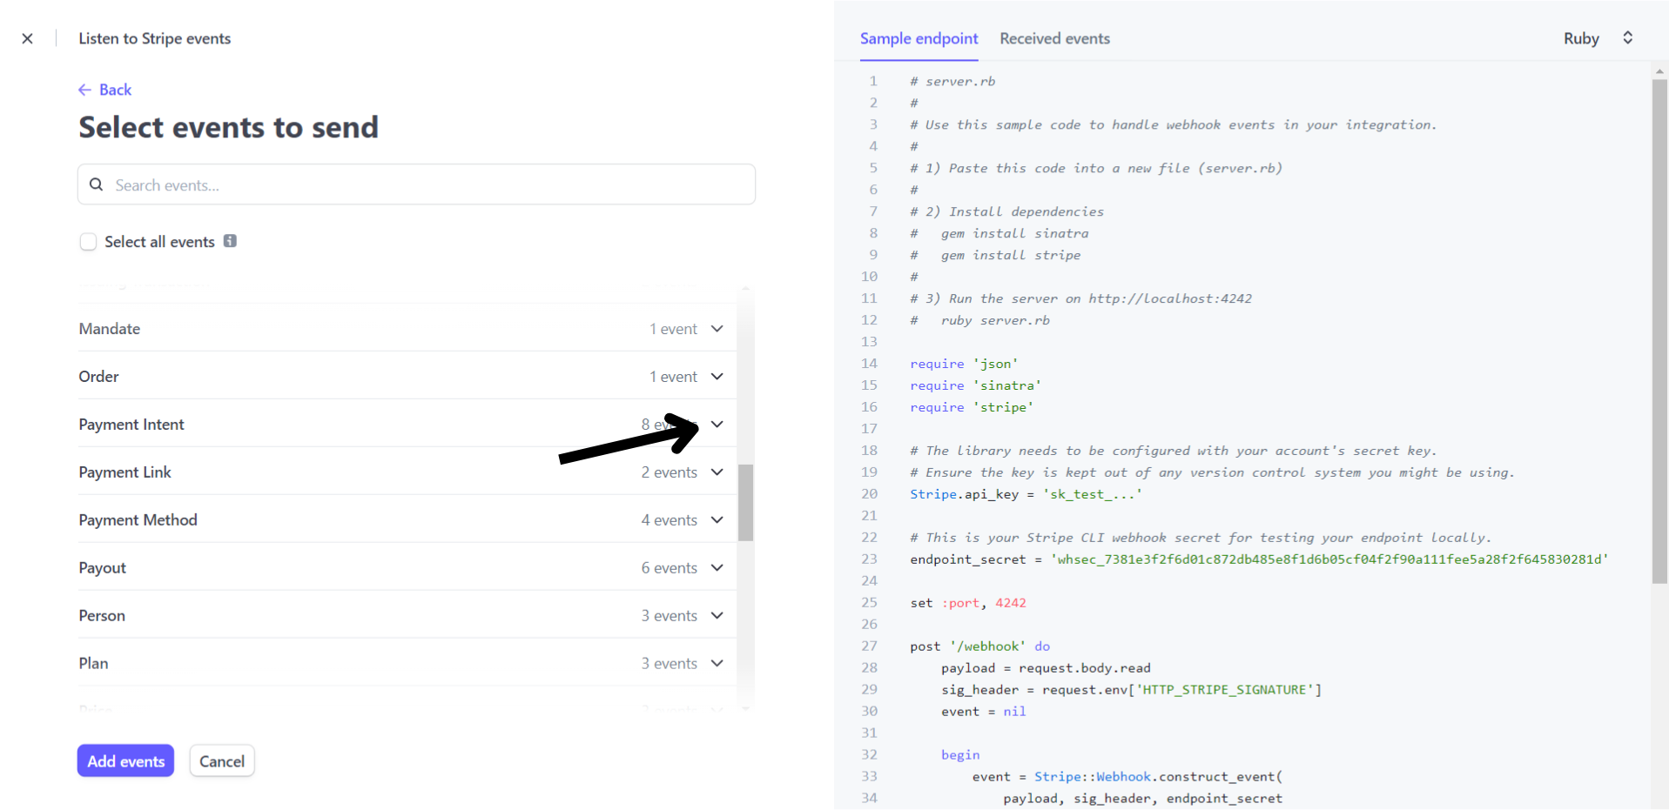Toggle the Select all events checkbox
Screen dimensions: 1669x810
coord(88,242)
